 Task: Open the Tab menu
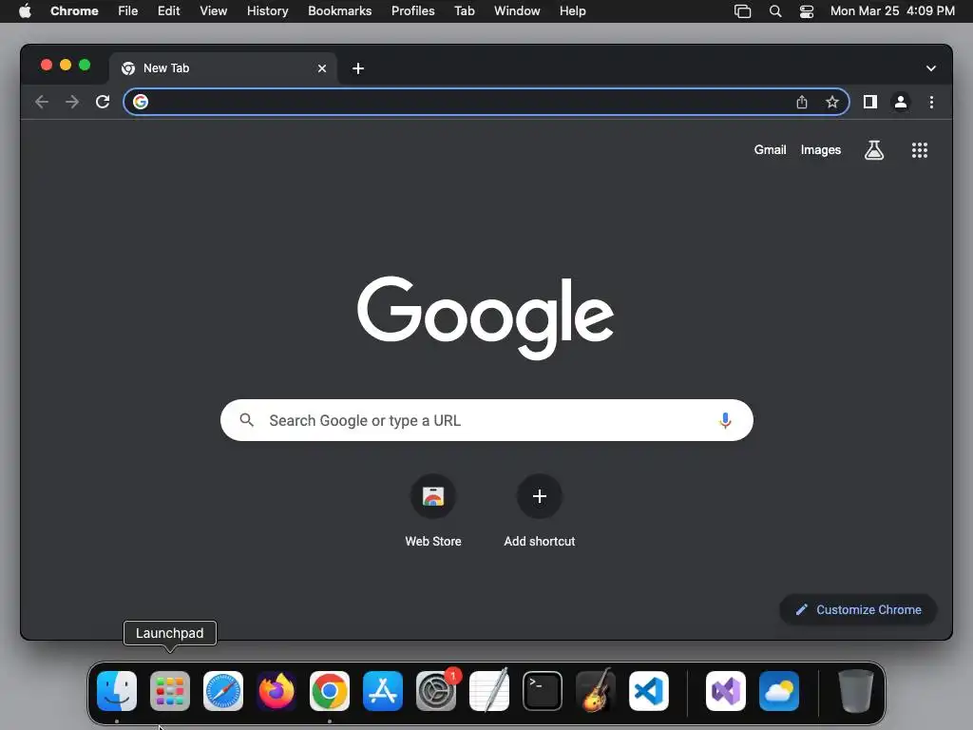[464, 11]
